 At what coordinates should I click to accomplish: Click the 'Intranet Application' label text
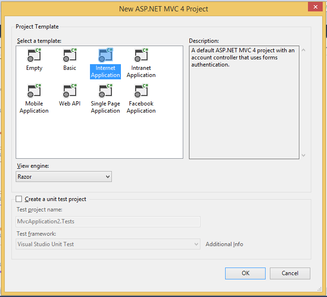[141, 71]
